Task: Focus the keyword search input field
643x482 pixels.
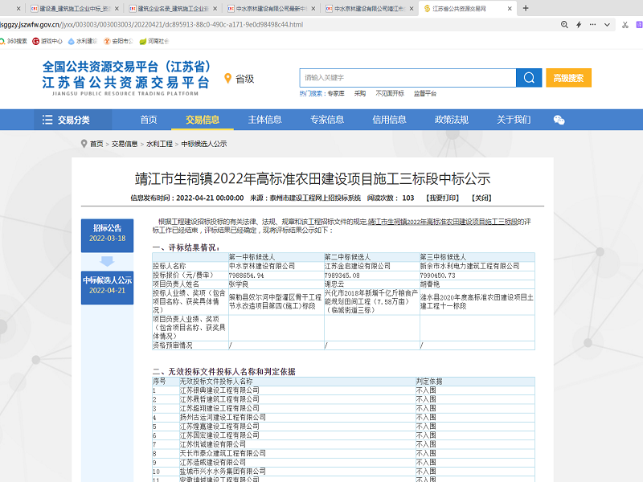Action: pos(408,78)
